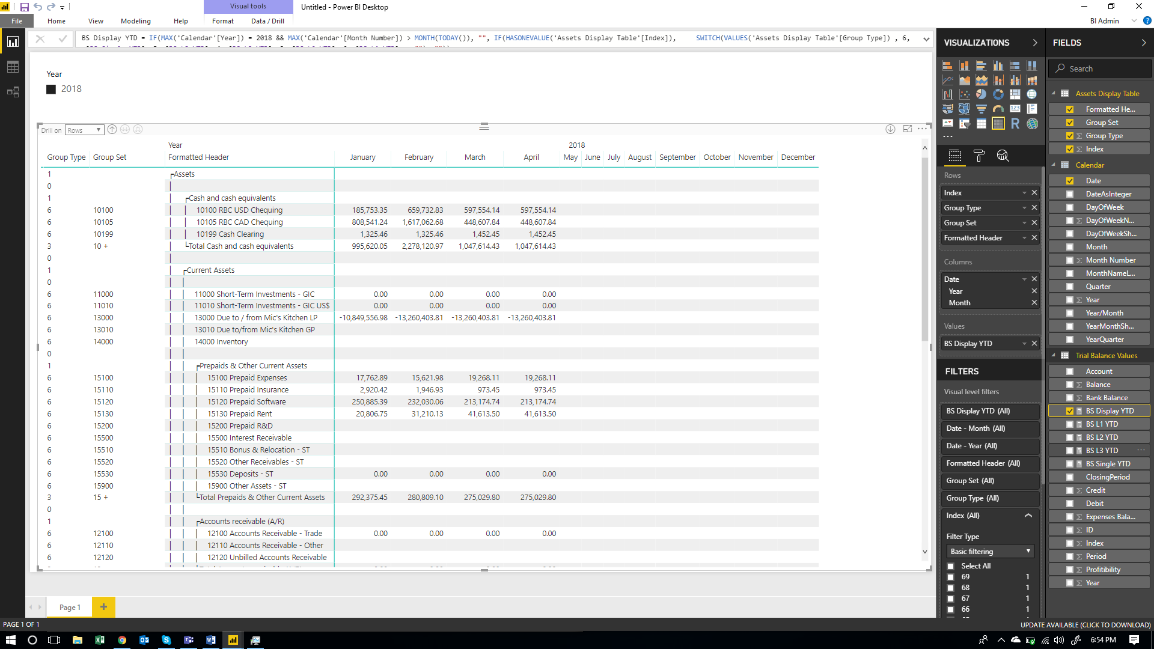Select the KPI visual
This screenshot has height=649, width=1154.
(948, 123)
